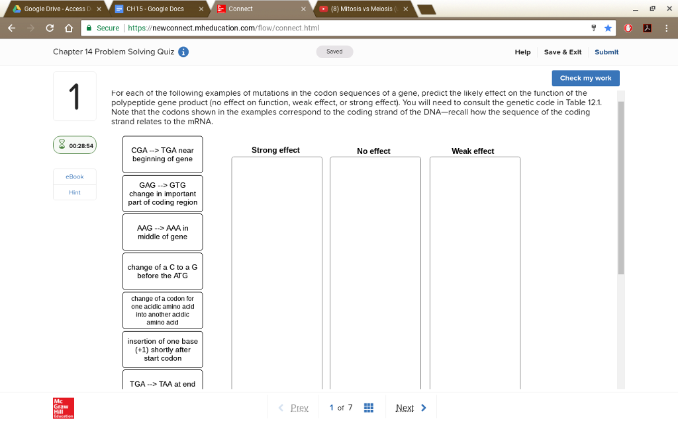Image resolution: width=678 pixels, height=423 pixels.
Task: Click the '1 of 7' question counter
Action: tap(341, 408)
